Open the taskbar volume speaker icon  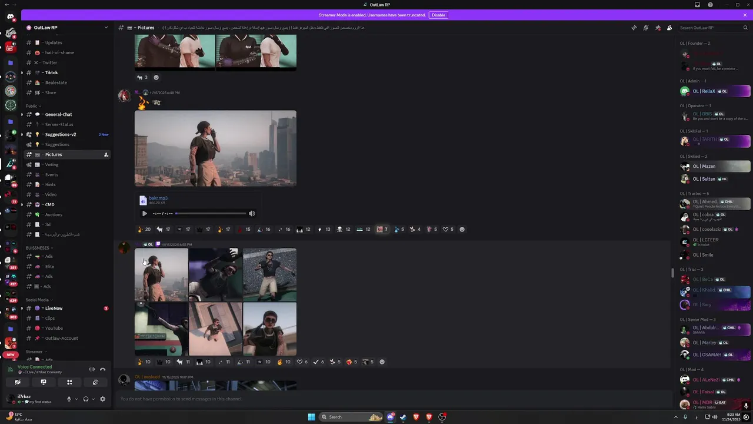click(715, 417)
